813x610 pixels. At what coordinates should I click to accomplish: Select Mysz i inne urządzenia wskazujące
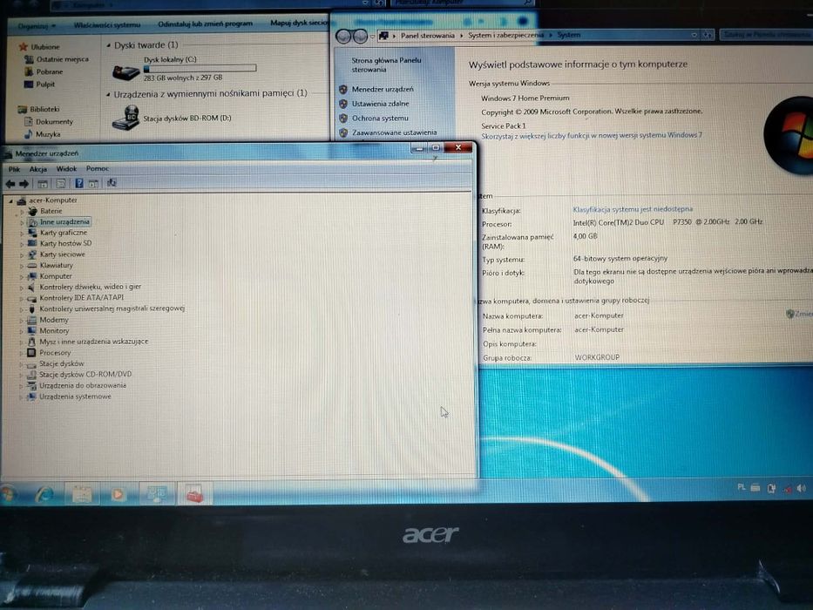coord(94,342)
